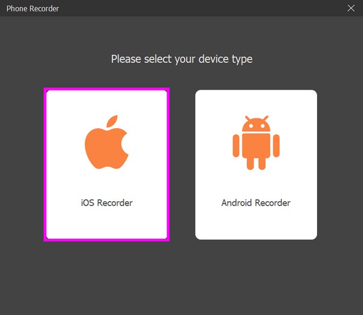This screenshot has width=363, height=315.
Task: Choose the iOS Recorder label
Action: point(106,203)
